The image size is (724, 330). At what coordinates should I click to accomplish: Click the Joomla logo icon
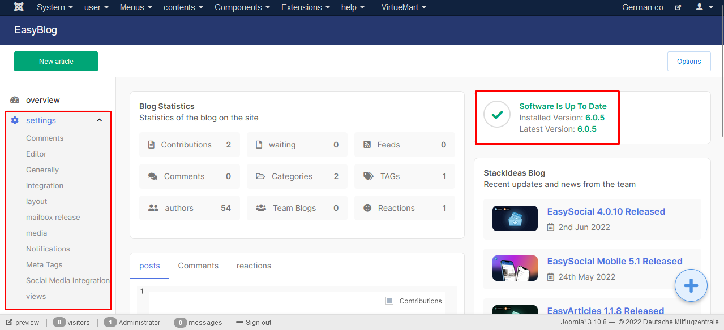pos(19,7)
